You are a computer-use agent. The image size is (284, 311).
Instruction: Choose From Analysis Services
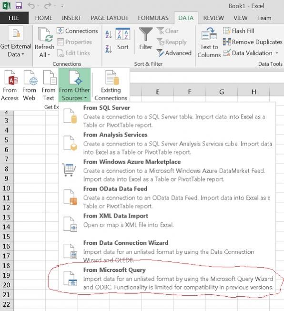click(x=167, y=143)
